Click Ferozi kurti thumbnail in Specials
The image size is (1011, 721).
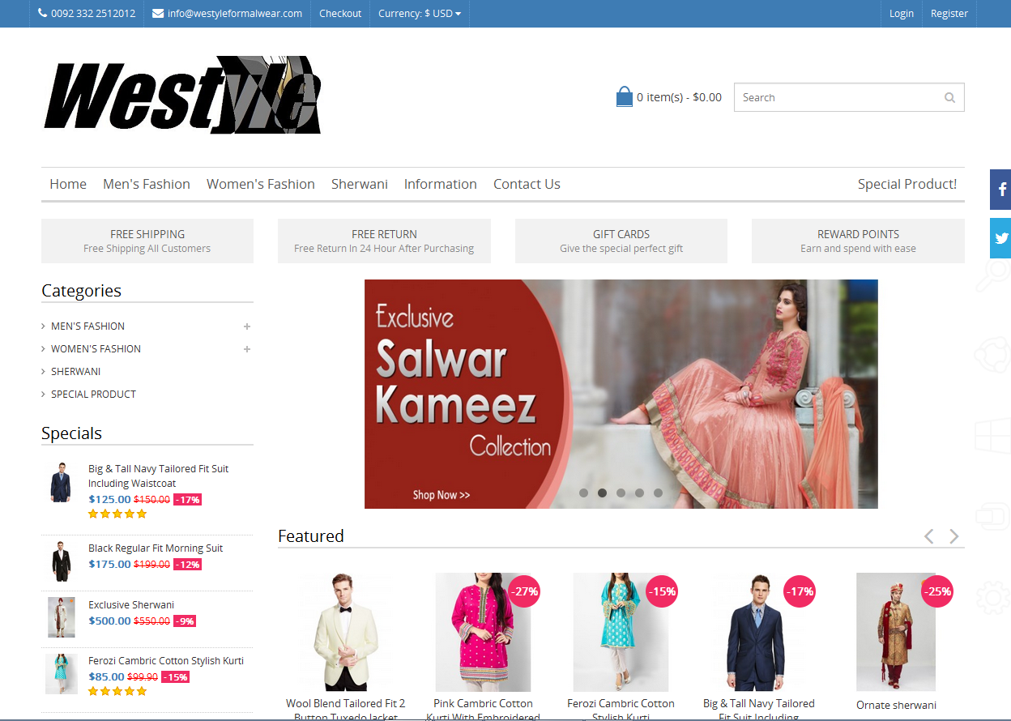pos(61,674)
